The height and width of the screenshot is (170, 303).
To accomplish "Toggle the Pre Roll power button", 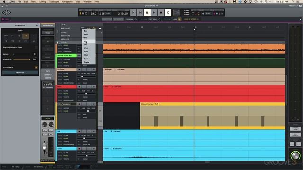I will point(136,19).
